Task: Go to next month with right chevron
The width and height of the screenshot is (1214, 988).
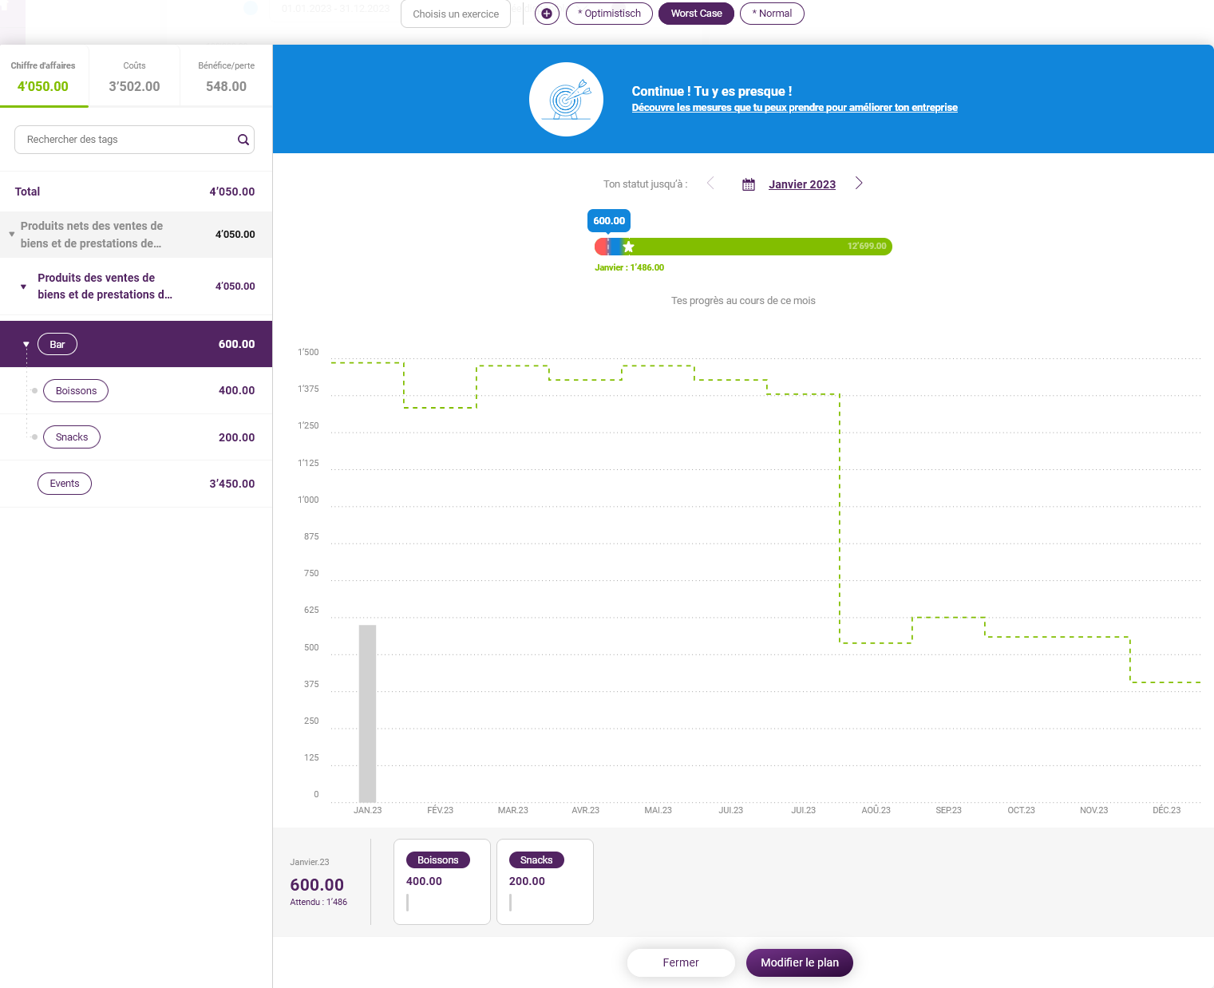Action: [x=859, y=184]
